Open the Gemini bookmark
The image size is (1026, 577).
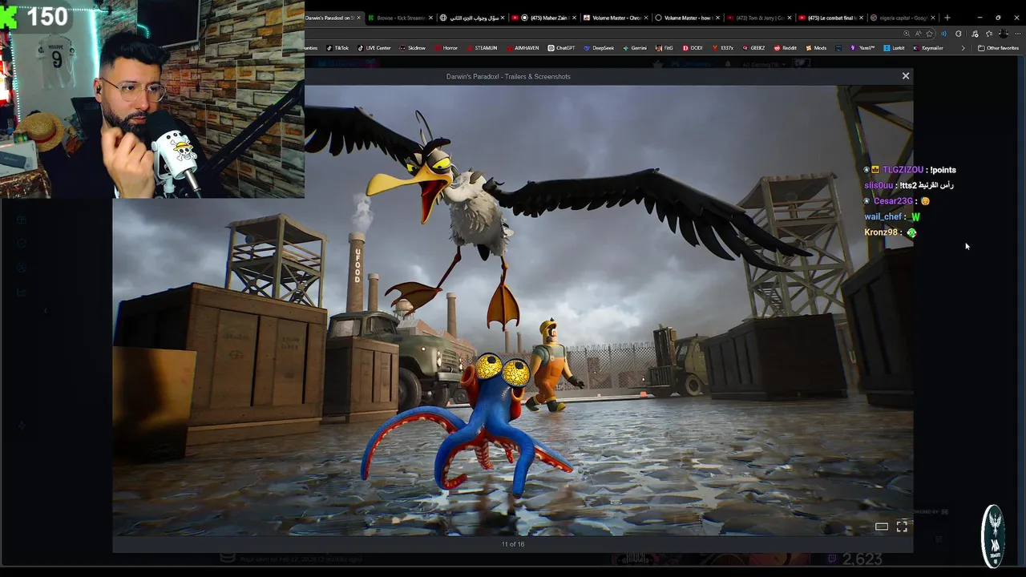click(635, 48)
